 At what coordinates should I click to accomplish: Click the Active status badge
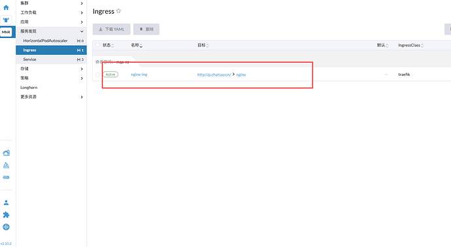[110, 74]
